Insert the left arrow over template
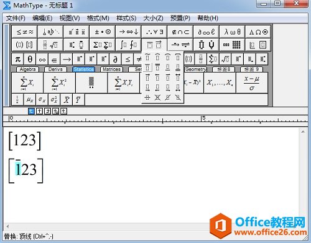Viewport: 311px width, 243px height. tap(157, 77)
